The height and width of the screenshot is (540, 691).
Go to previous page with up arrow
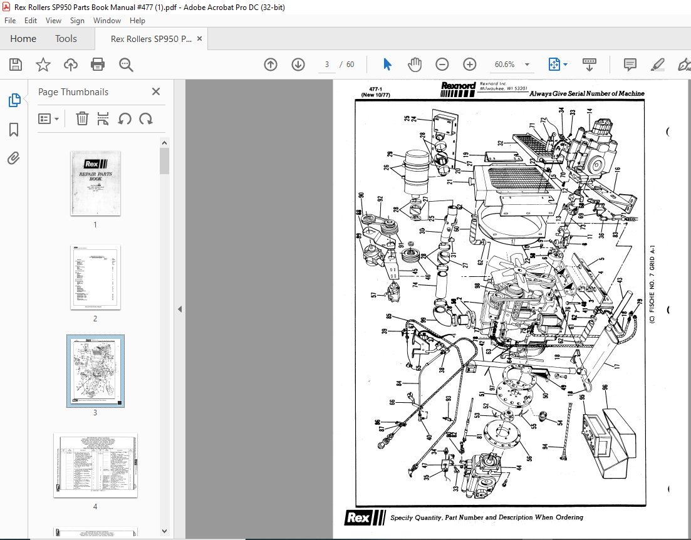pyautogui.click(x=271, y=65)
